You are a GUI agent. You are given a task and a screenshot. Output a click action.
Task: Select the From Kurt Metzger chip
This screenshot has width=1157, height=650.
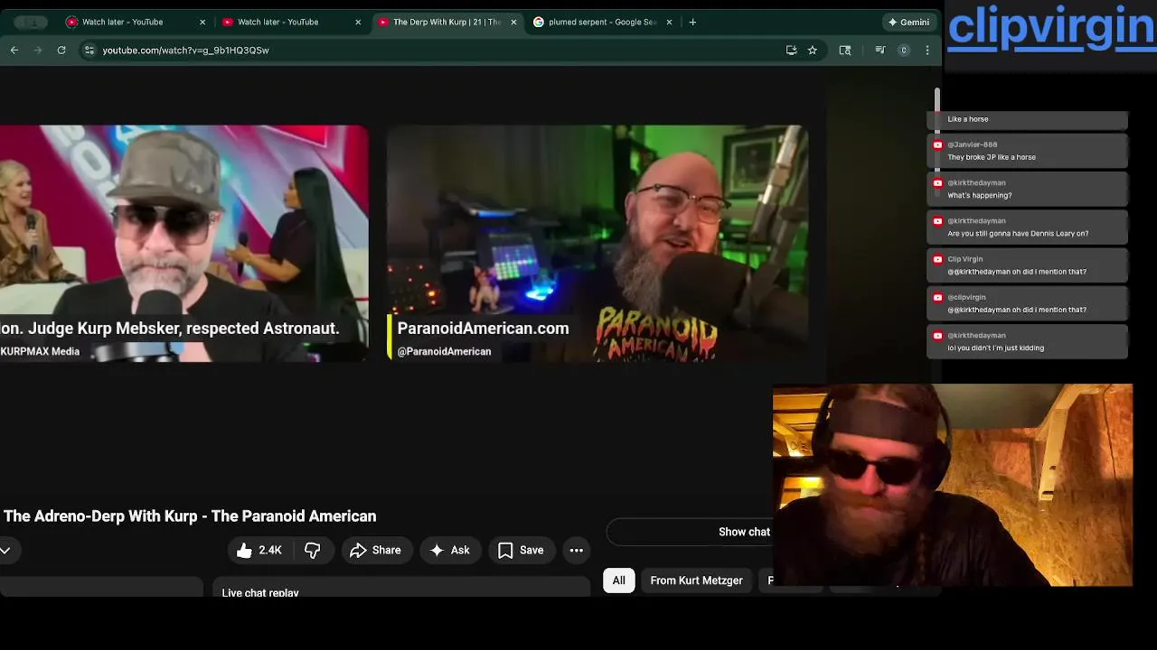coord(696,580)
